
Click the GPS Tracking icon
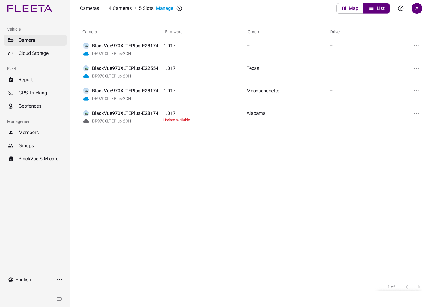click(11, 93)
